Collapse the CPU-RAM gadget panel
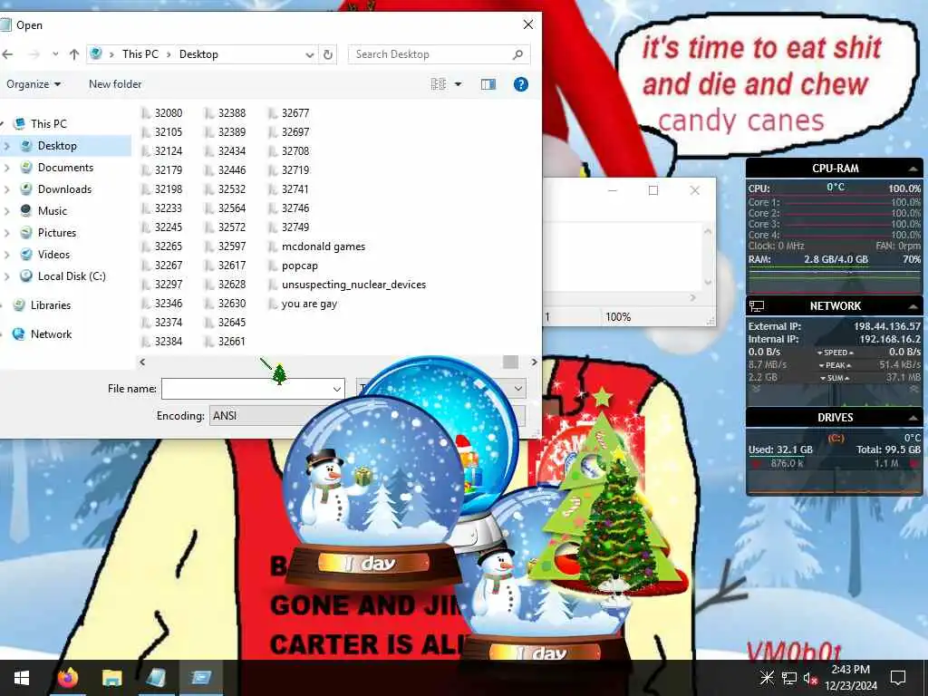This screenshot has height=696, width=928. point(913,169)
